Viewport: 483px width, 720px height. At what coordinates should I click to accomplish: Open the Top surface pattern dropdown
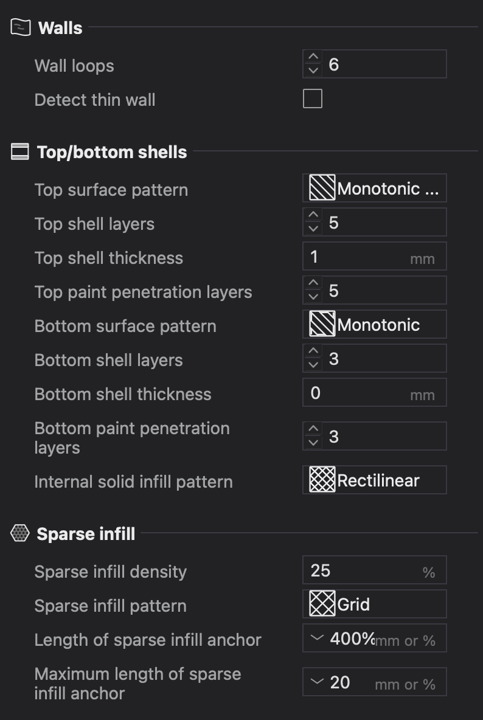375,188
